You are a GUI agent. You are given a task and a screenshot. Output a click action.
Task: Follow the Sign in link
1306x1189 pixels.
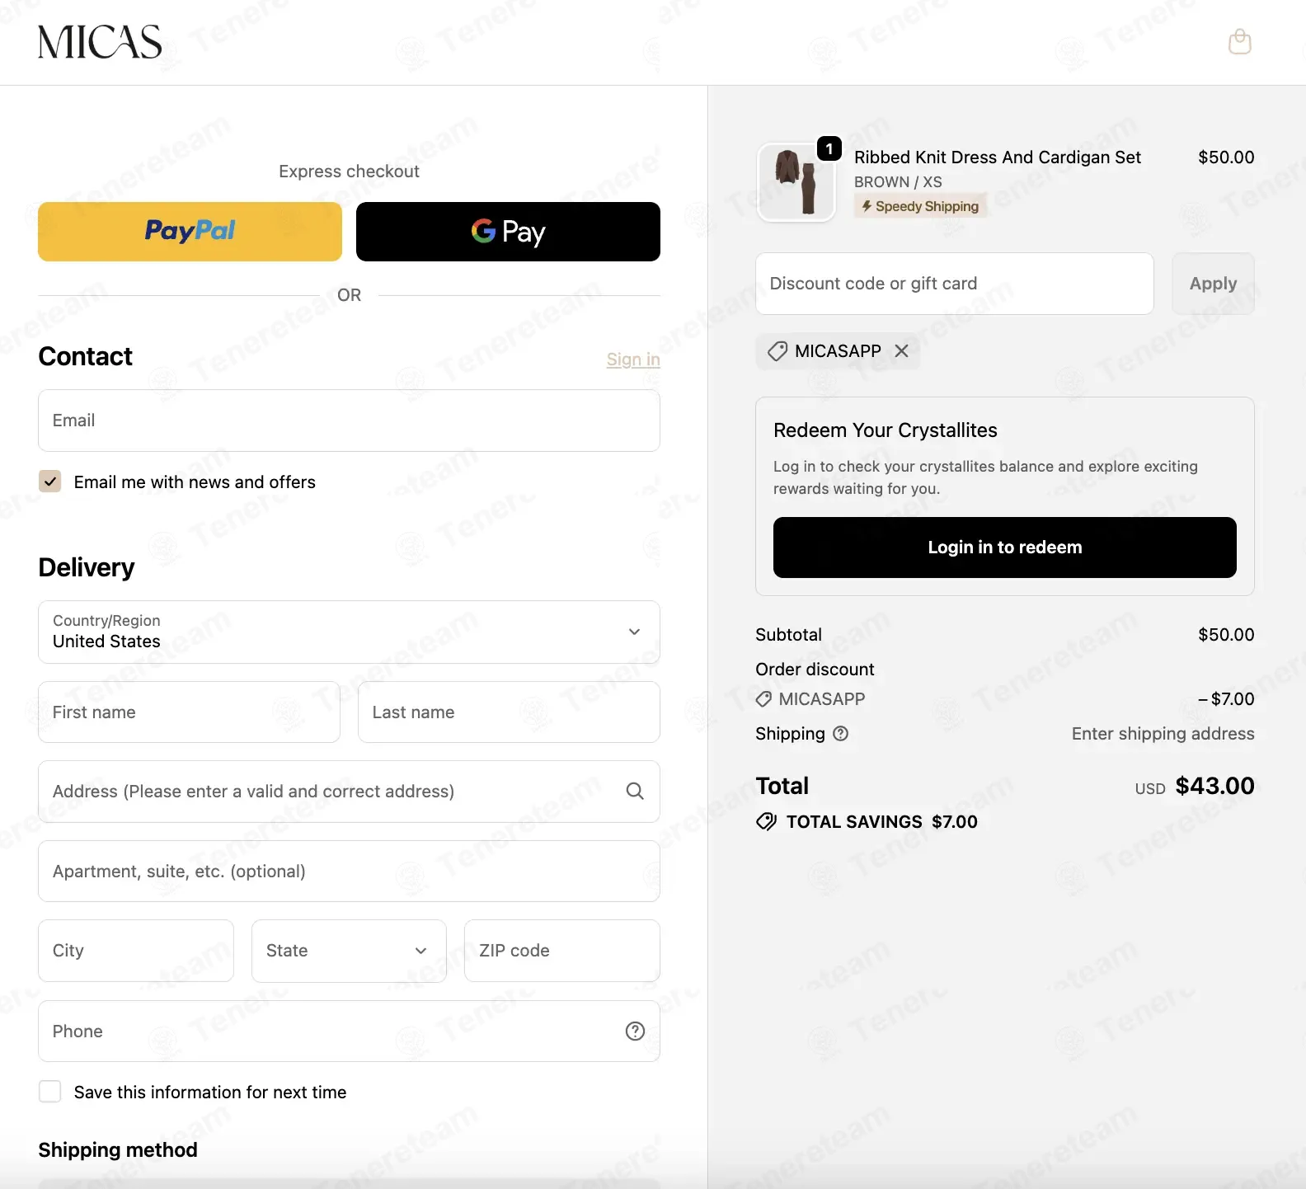pos(633,360)
